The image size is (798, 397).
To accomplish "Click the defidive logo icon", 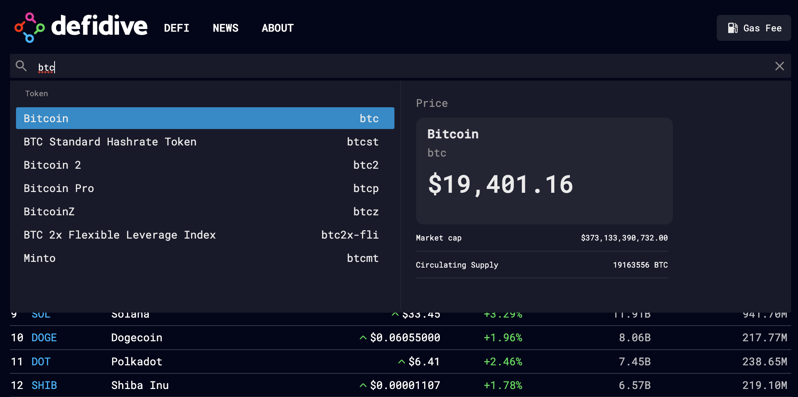I will [x=30, y=28].
